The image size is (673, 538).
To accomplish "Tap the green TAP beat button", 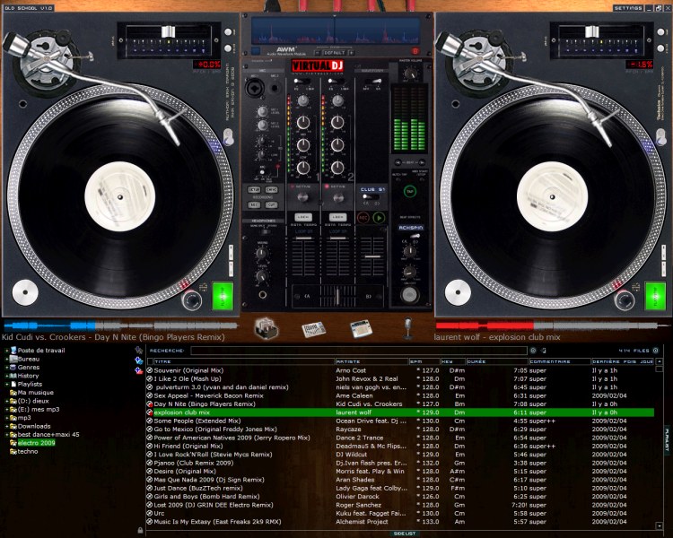I will point(410,191).
